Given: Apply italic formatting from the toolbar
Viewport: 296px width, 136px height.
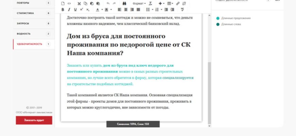Looking at the screenshot, I should [69, 10].
